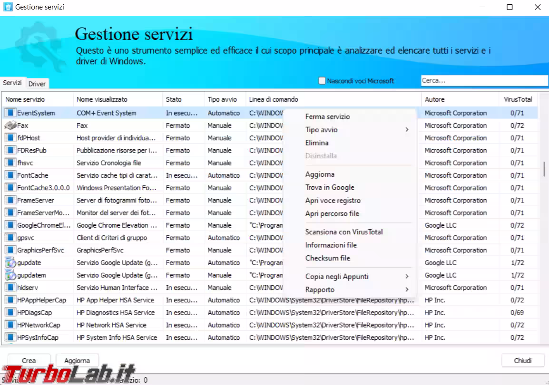Choose Elimina in the context menu

317,143
